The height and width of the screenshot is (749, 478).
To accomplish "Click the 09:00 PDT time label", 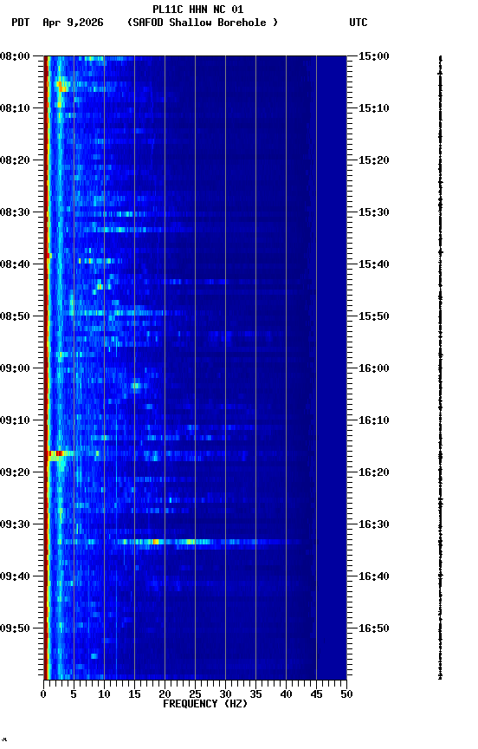I will click(15, 368).
